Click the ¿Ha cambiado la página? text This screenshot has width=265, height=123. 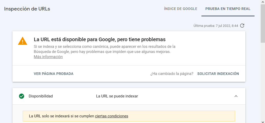172,74
